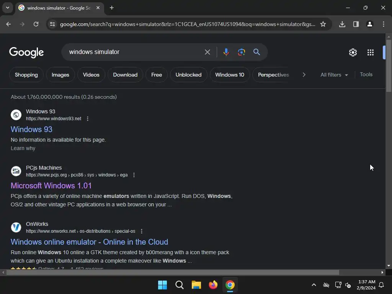The width and height of the screenshot is (392, 294).
Task: Open options for PCjs Machines result
Action: pyautogui.click(x=134, y=175)
